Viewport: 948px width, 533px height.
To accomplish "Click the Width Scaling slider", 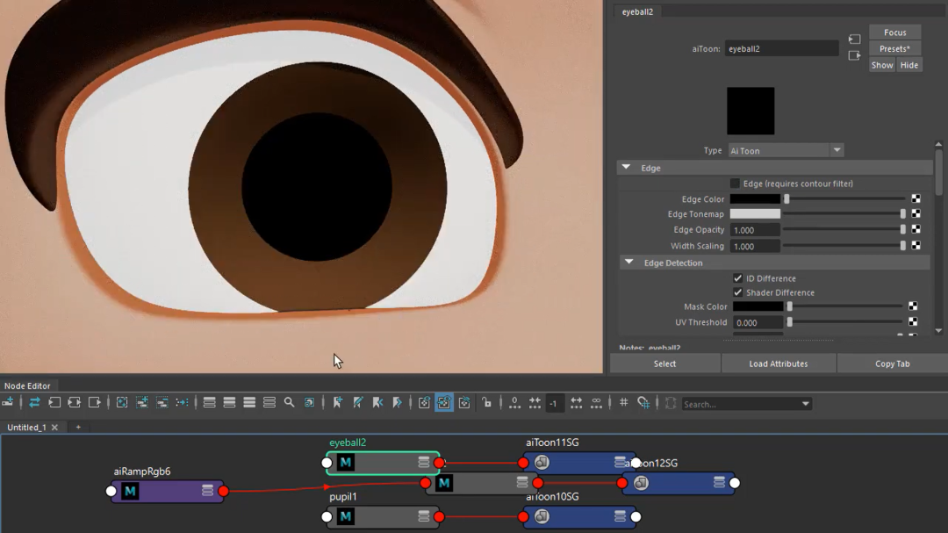I will coord(844,246).
